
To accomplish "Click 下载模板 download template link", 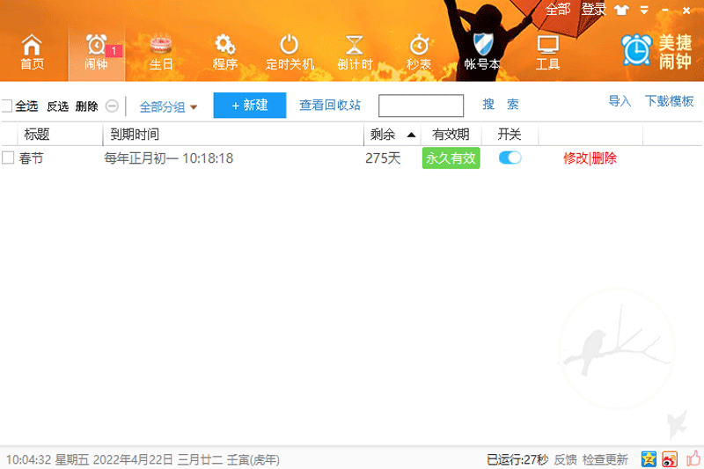I will pos(670,101).
